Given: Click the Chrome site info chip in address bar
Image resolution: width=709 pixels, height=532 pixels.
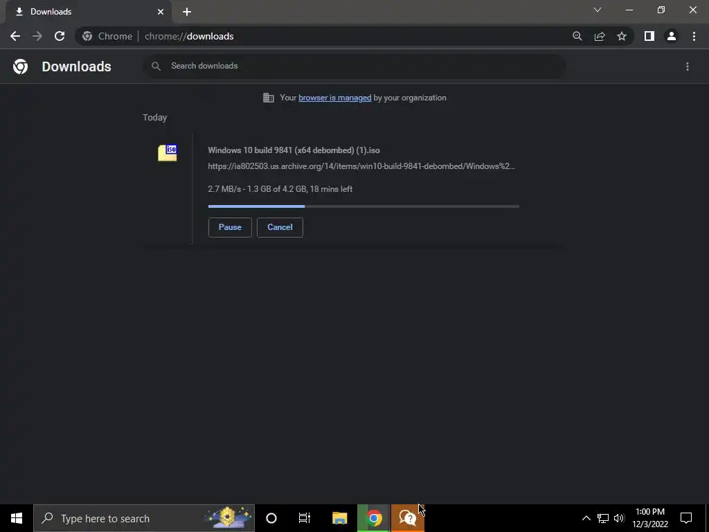Looking at the screenshot, I should pyautogui.click(x=107, y=36).
